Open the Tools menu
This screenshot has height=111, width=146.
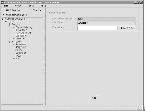(x=30, y=6)
